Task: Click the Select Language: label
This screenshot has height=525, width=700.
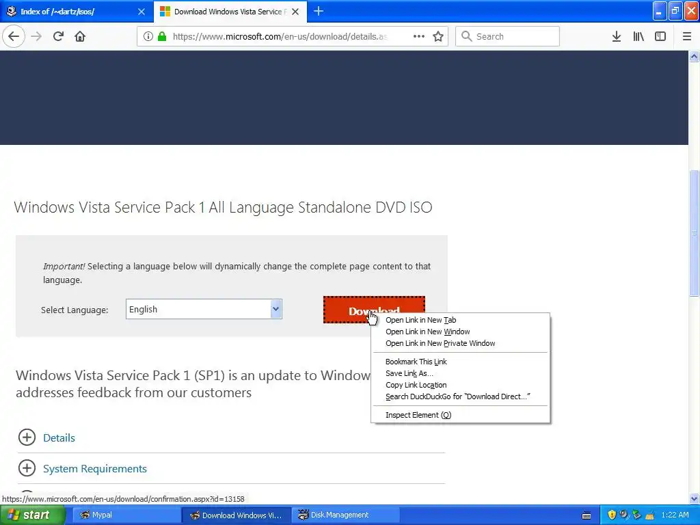Action: 75,310
